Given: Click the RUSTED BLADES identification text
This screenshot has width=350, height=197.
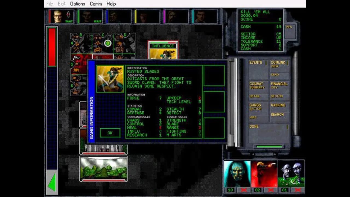Looking at the screenshot, I should (143, 71).
